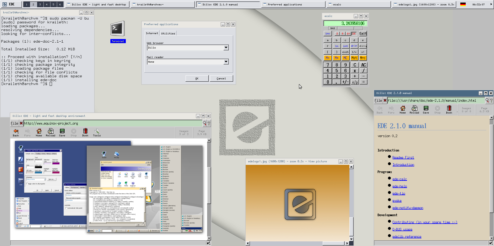
Task: Click search magnifier in EDE manual window
Action: coord(487,100)
